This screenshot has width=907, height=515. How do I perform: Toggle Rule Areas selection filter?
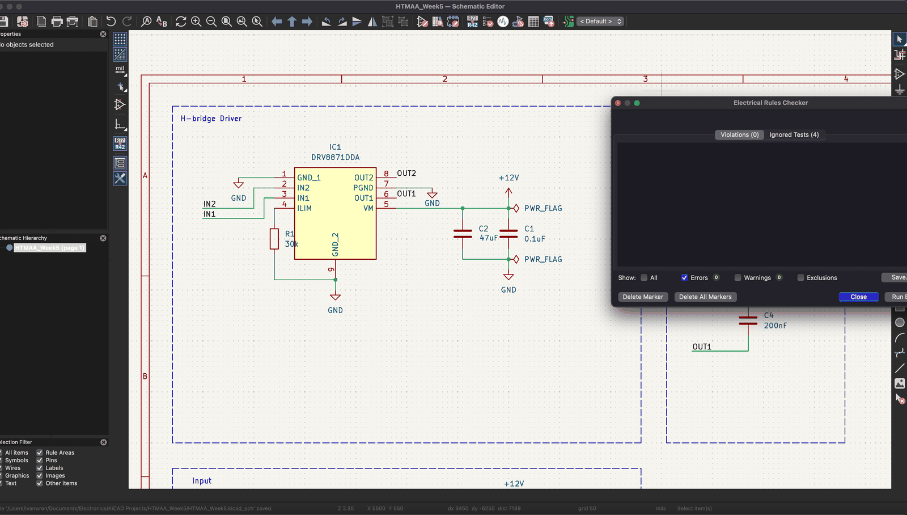pyautogui.click(x=40, y=453)
